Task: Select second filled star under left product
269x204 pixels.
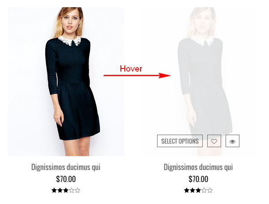Action: (x=60, y=191)
